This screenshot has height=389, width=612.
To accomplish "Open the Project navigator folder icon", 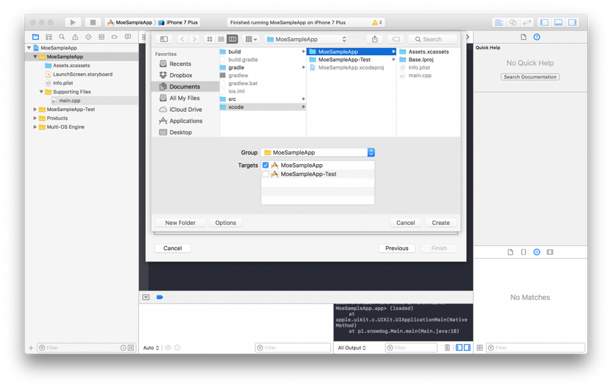I will [x=35, y=37].
